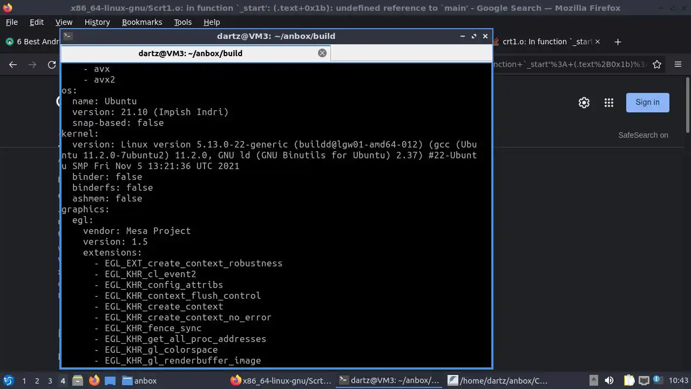Viewport: 691px width, 389px height.
Task: Go back one page in Firefox
Action: [x=13, y=64]
